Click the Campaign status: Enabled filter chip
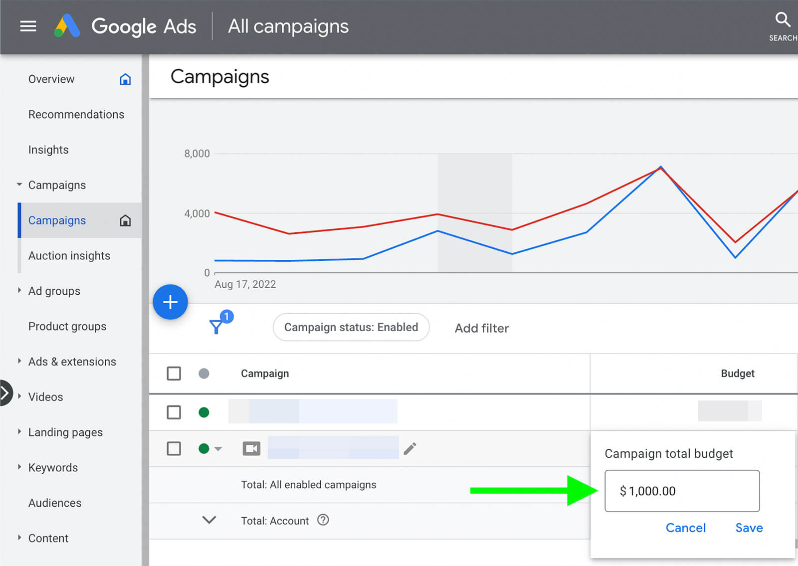 351,327
